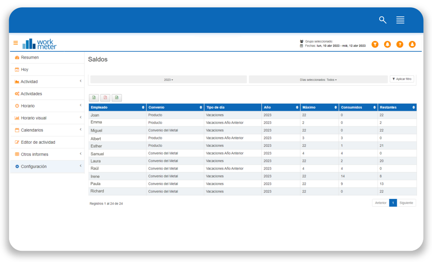Export the table to Excel
This screenshot has width=432, height=262.
pos(94,98)
